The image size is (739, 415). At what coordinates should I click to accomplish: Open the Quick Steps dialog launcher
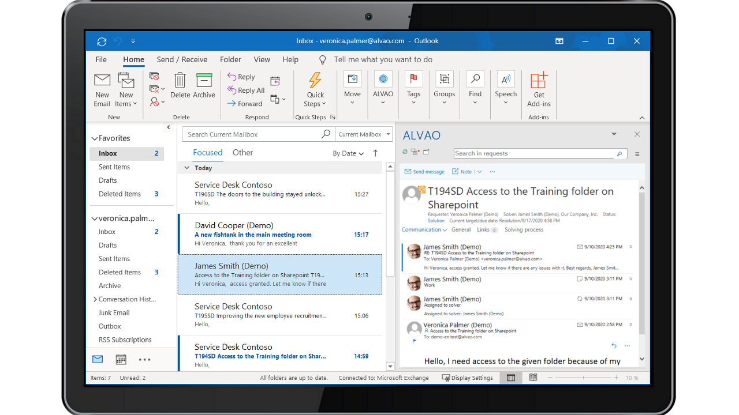pos(333,118)
